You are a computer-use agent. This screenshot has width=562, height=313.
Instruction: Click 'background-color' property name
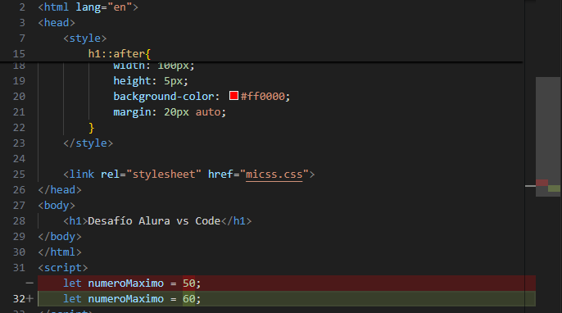click(x=164, y=97)
